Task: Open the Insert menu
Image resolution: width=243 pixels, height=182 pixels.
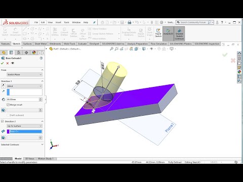Action: [58, 22]
